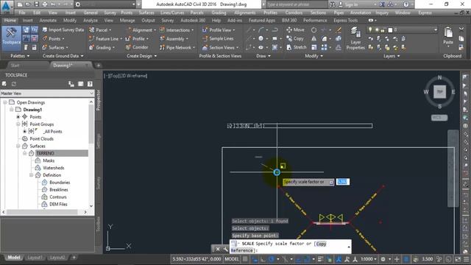Select the Arc draw tool
471x265 pixels.
pos(261,29)
